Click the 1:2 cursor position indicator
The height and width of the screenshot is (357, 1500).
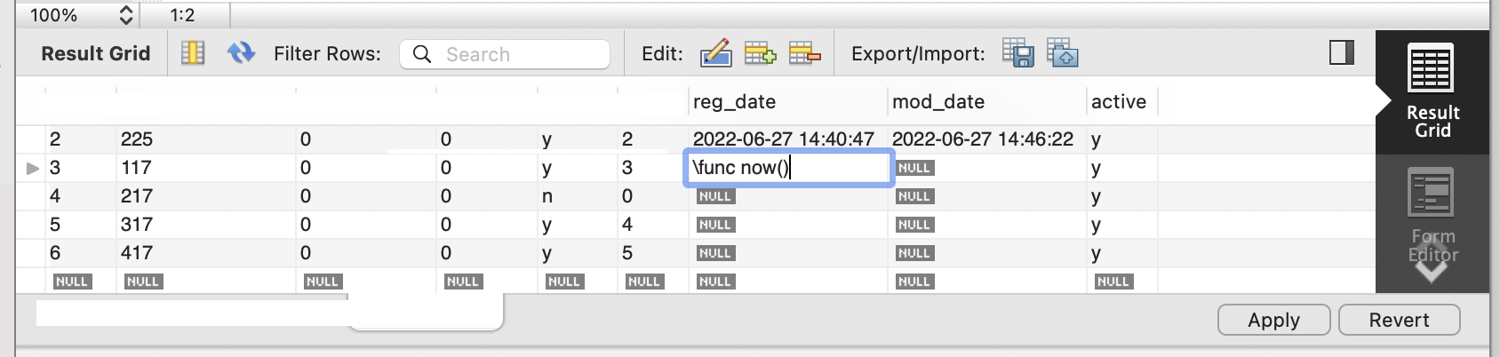[182, 15]
